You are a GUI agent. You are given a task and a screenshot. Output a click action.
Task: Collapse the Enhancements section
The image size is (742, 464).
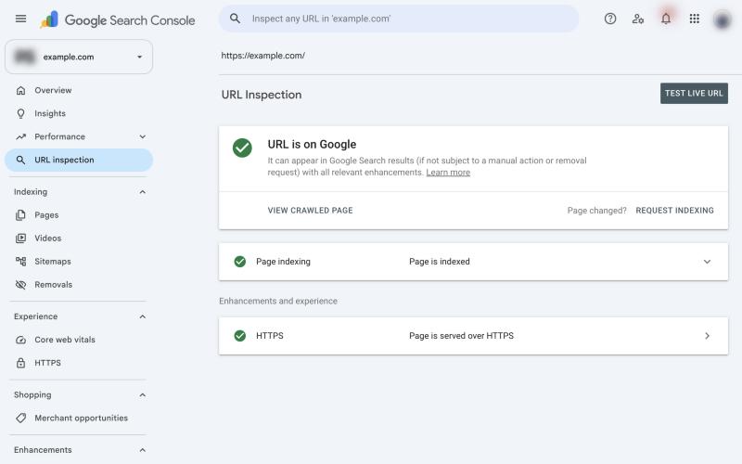[x=143, y=450]
